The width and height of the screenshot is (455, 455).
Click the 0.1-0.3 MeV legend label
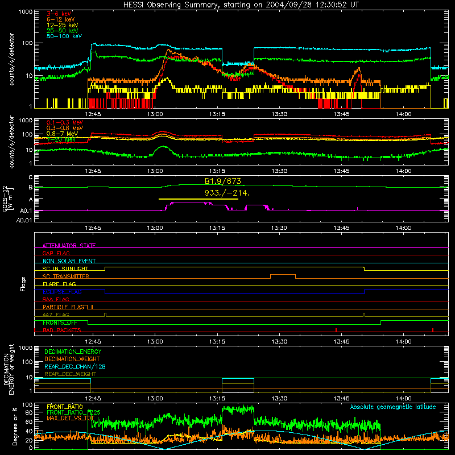pyautogui.click(x=65, y=122)
